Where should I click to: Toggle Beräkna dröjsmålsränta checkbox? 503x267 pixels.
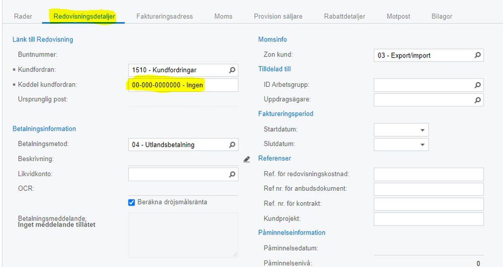point(132,202)
